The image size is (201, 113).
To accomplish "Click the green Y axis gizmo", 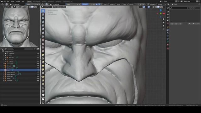I will [160, 13].
